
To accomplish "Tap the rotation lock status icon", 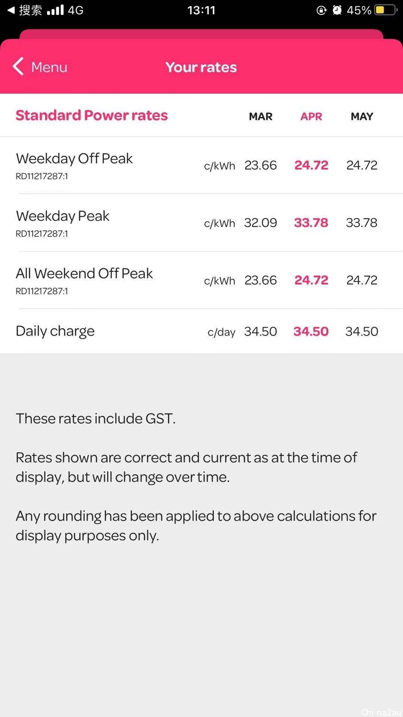I will click(321, 10).
